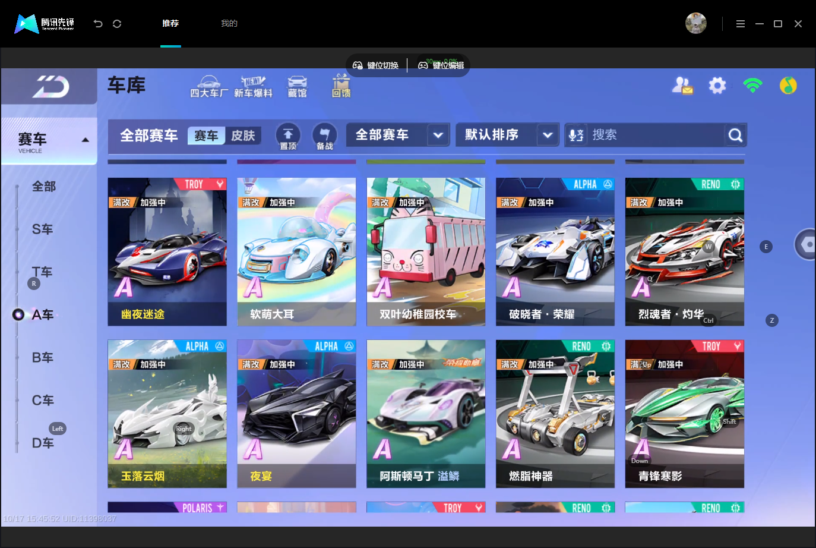Open the friends mail icon

682,86
